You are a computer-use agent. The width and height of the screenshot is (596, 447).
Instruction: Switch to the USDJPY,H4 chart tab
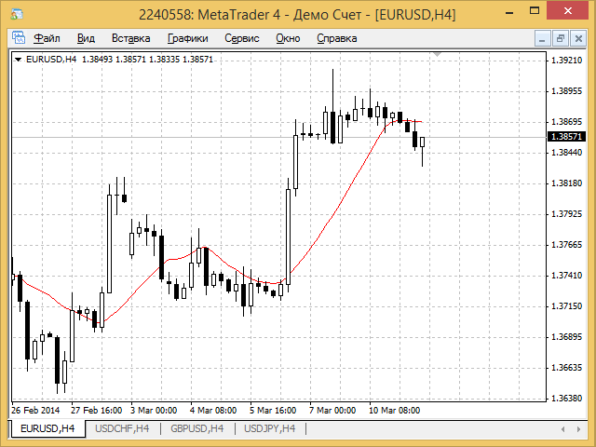pyautogui.click(x=269, y=428)
